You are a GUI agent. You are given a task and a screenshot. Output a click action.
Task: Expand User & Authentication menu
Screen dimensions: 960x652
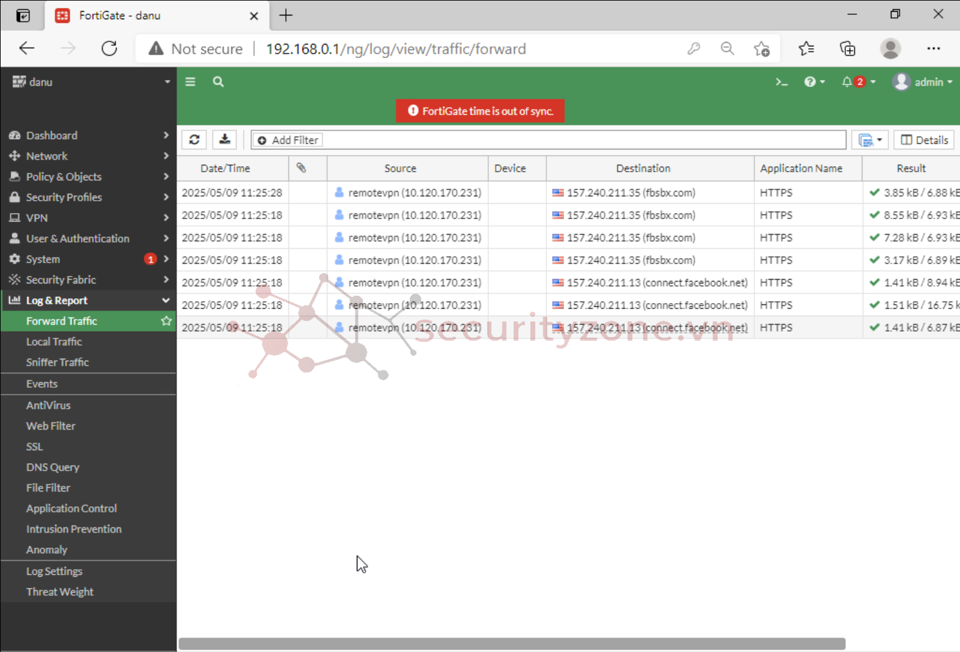(x=88, y=238)
